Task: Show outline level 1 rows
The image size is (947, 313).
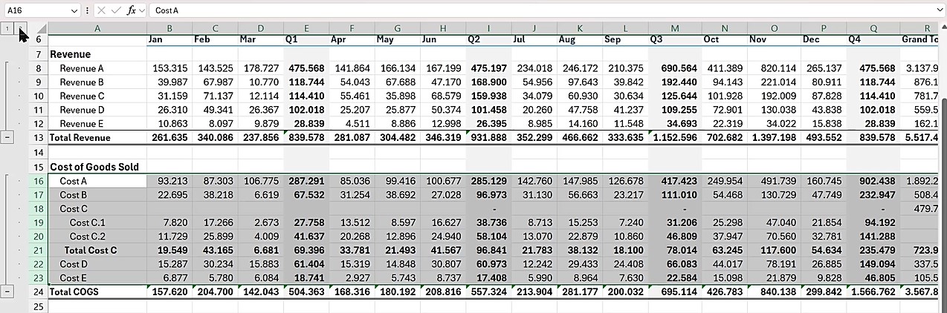Action: [x=7, y=28]
